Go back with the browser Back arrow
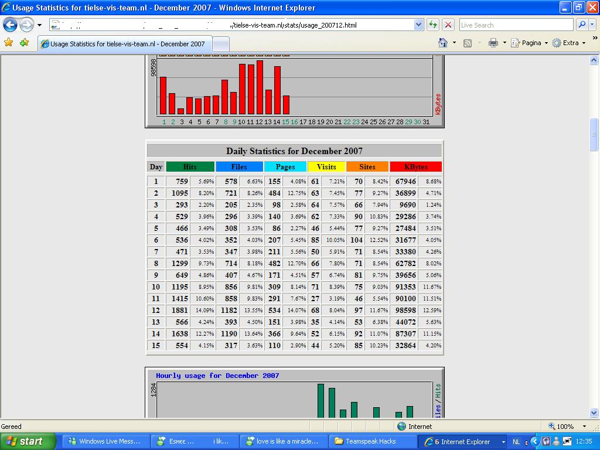The height and width of the screenshot is (450, 600). pos(11,25)
